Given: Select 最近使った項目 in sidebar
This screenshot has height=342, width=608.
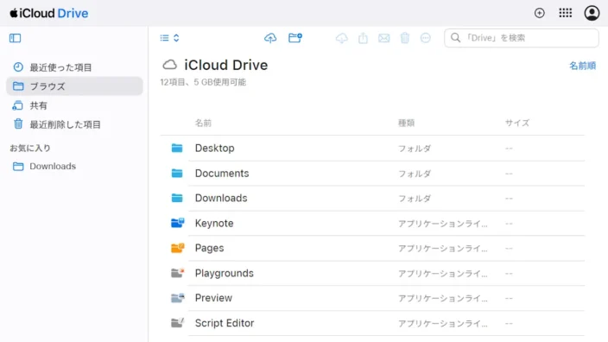Looking at the screenshot, I should point(74,67).
